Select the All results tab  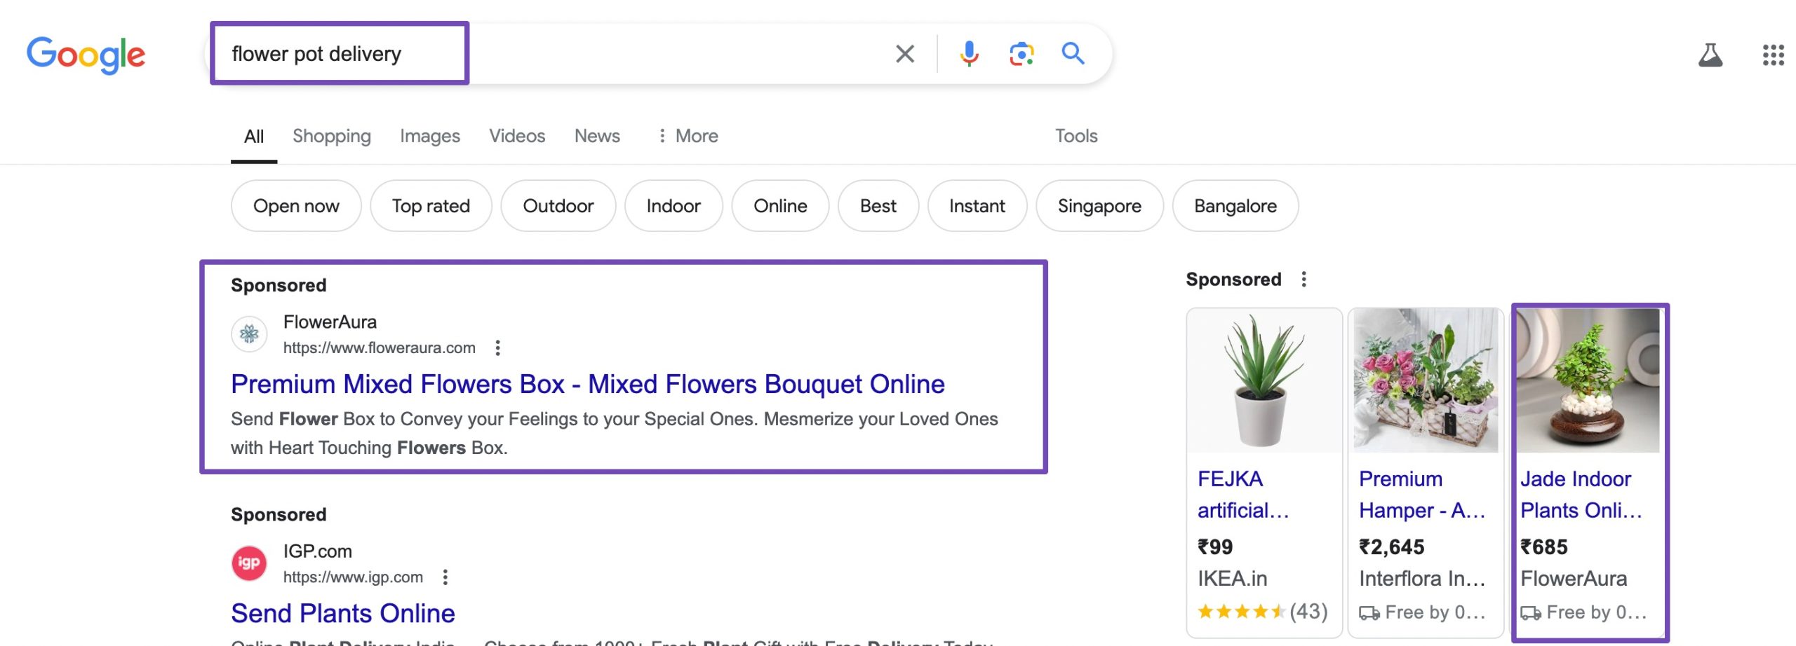pos(254,136)
